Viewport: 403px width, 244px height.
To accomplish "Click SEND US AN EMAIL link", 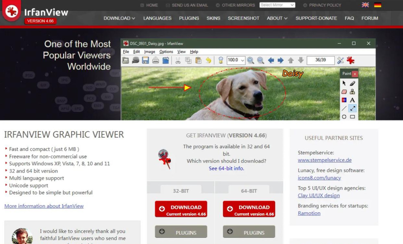I will pos(190,5).
